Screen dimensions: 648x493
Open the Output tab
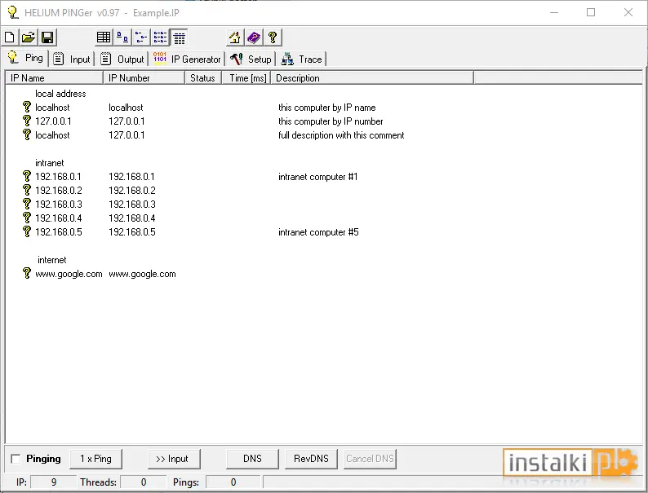[x=122, y=59]
